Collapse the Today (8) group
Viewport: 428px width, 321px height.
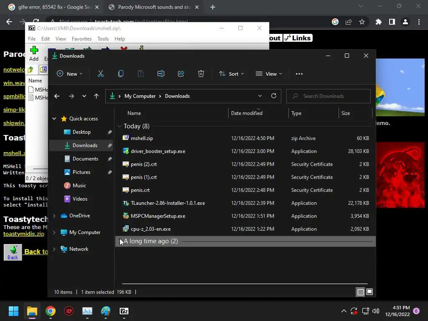(x=119, y=126)
